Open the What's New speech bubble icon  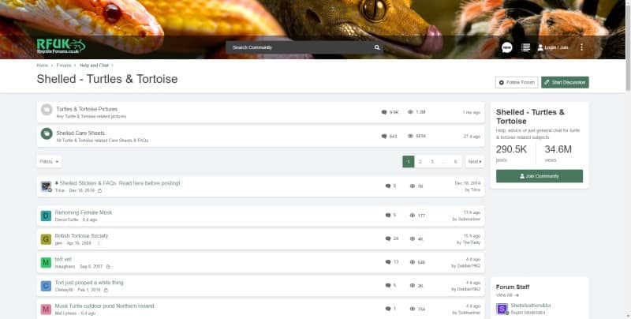507,47
